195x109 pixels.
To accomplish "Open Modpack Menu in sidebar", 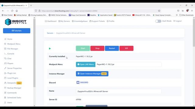I will 12,44.
